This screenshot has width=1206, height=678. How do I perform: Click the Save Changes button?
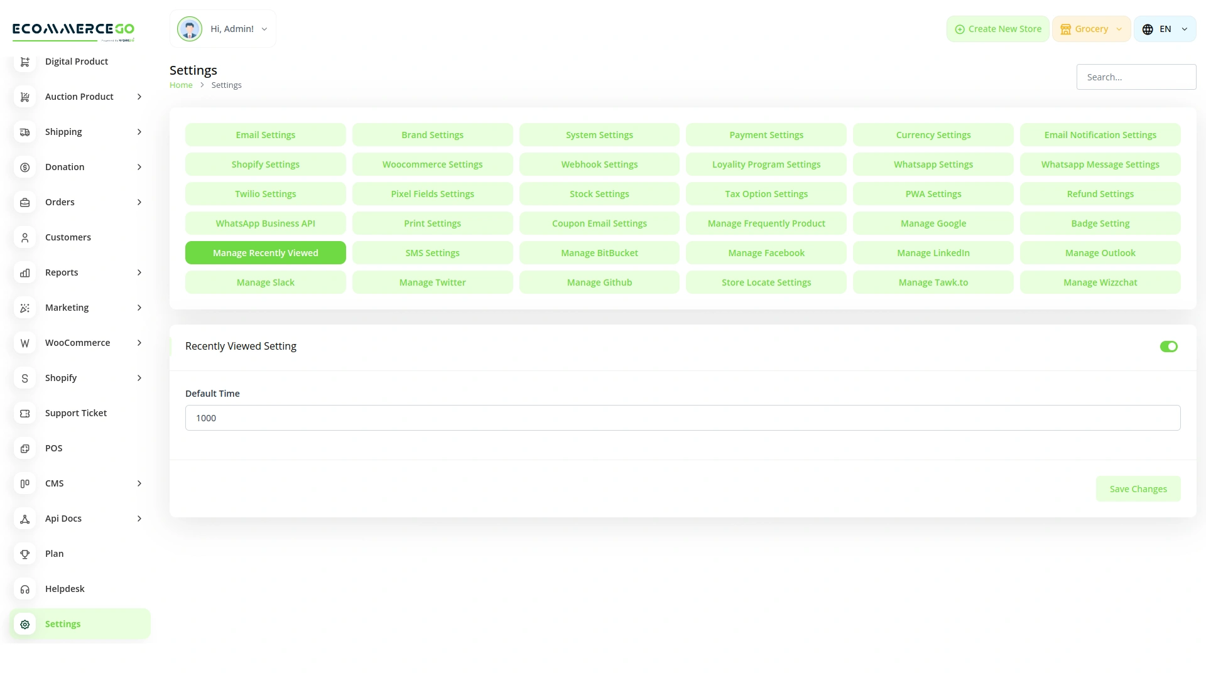coord(1138,488)
